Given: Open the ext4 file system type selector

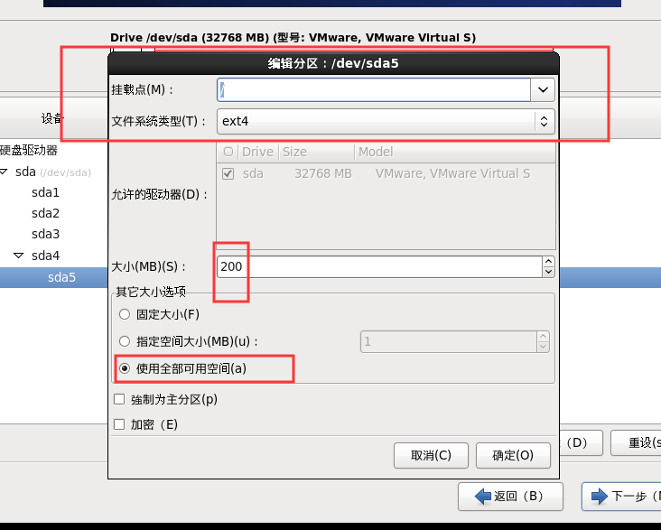Looking at the screenshot, I should [386, 121].
